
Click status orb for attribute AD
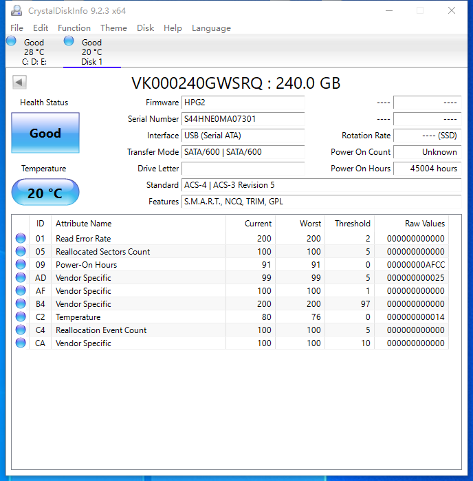click(x=21, y=277)
